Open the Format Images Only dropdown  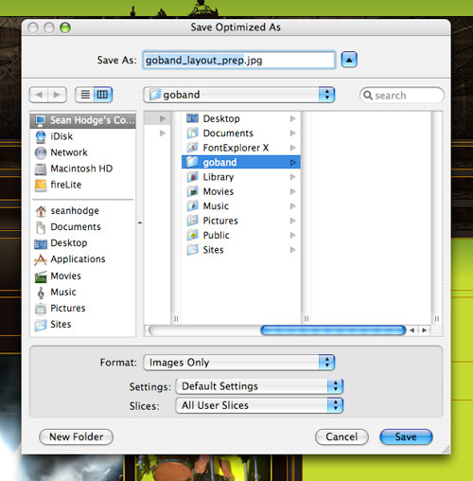(239, 363)
